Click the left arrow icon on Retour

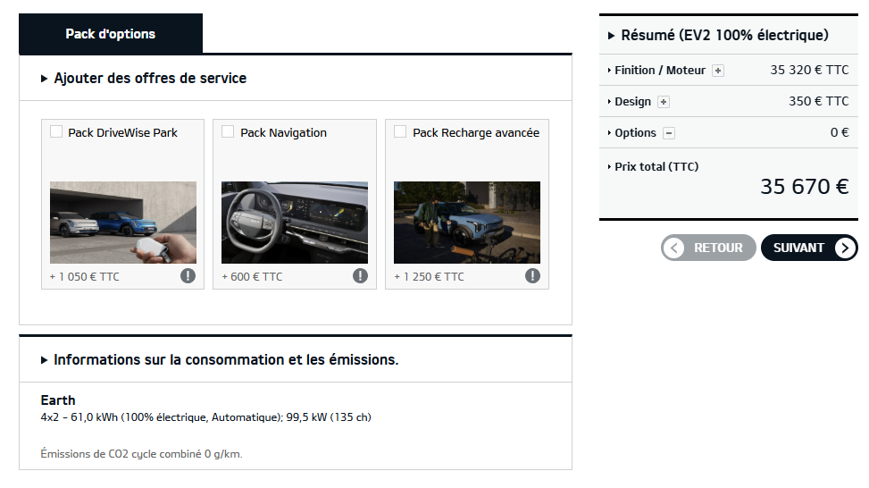(x=675, y=248)
